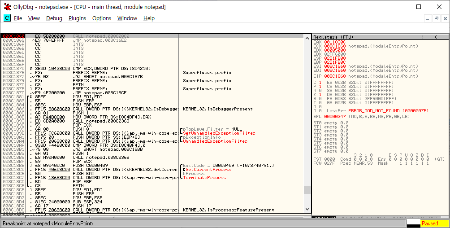
Task: Click the red TerminateProcess comment
Action: pyautogui.click(x=205, y=177)
